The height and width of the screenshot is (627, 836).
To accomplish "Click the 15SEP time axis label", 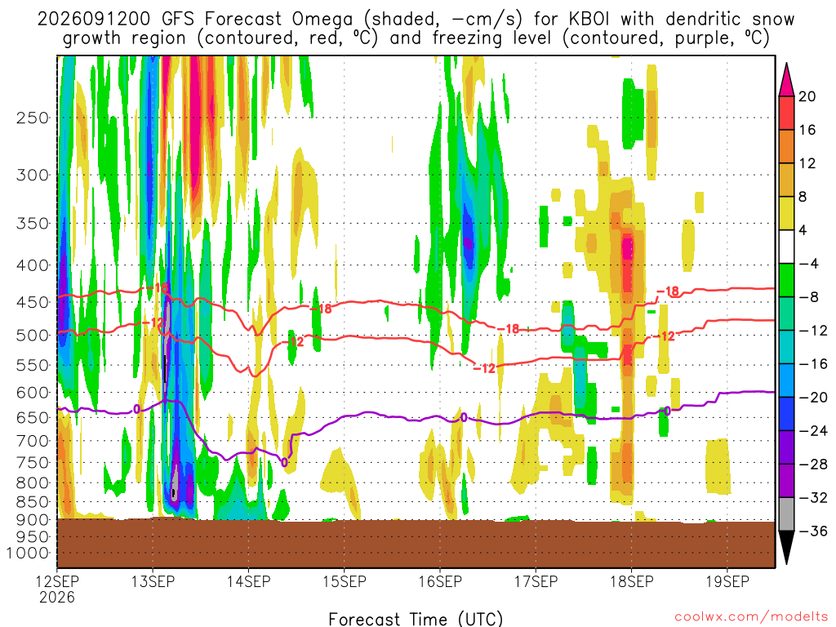I will [345, 581].
